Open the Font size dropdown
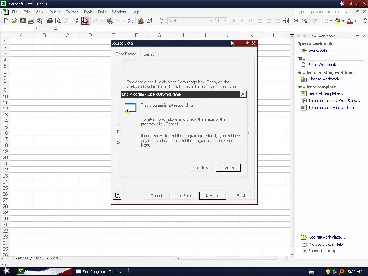This screenshot has height=276, width=368. [x=225, y=21]
